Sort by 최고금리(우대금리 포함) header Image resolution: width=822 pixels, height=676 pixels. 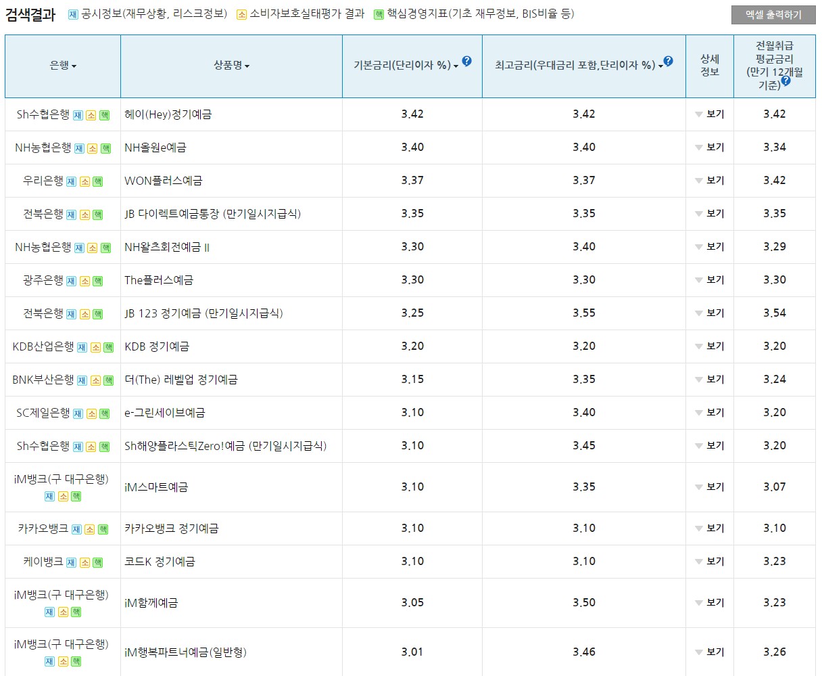579,66
